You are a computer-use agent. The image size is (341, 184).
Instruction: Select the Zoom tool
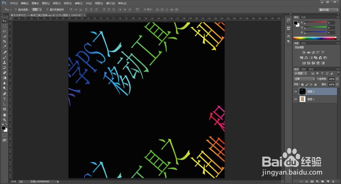4,120
